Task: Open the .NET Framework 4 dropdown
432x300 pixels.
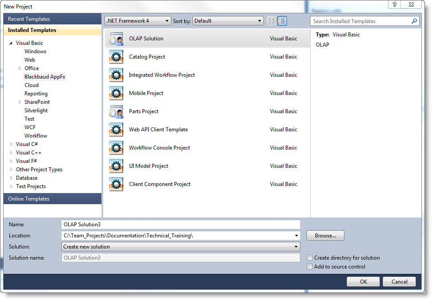Action: click(138, 21)
